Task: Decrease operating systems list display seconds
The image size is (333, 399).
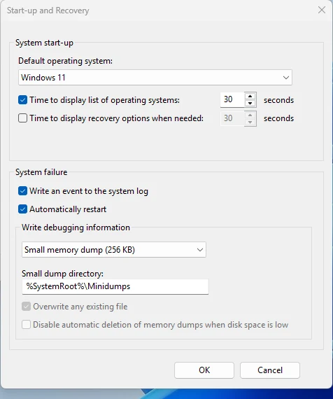Action: pos(250,104)
